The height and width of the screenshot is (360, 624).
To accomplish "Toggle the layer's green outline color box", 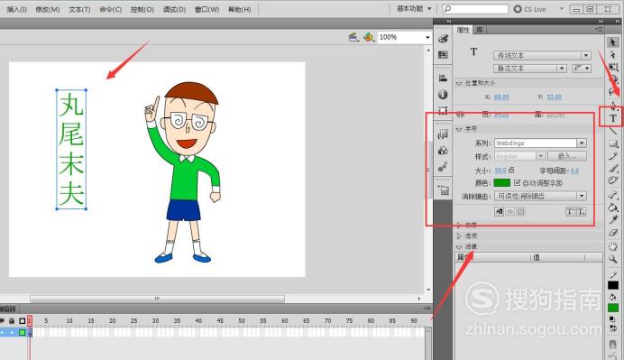I will pos(23,332).
